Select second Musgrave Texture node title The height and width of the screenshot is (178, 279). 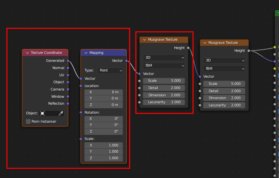coord(223,43)
